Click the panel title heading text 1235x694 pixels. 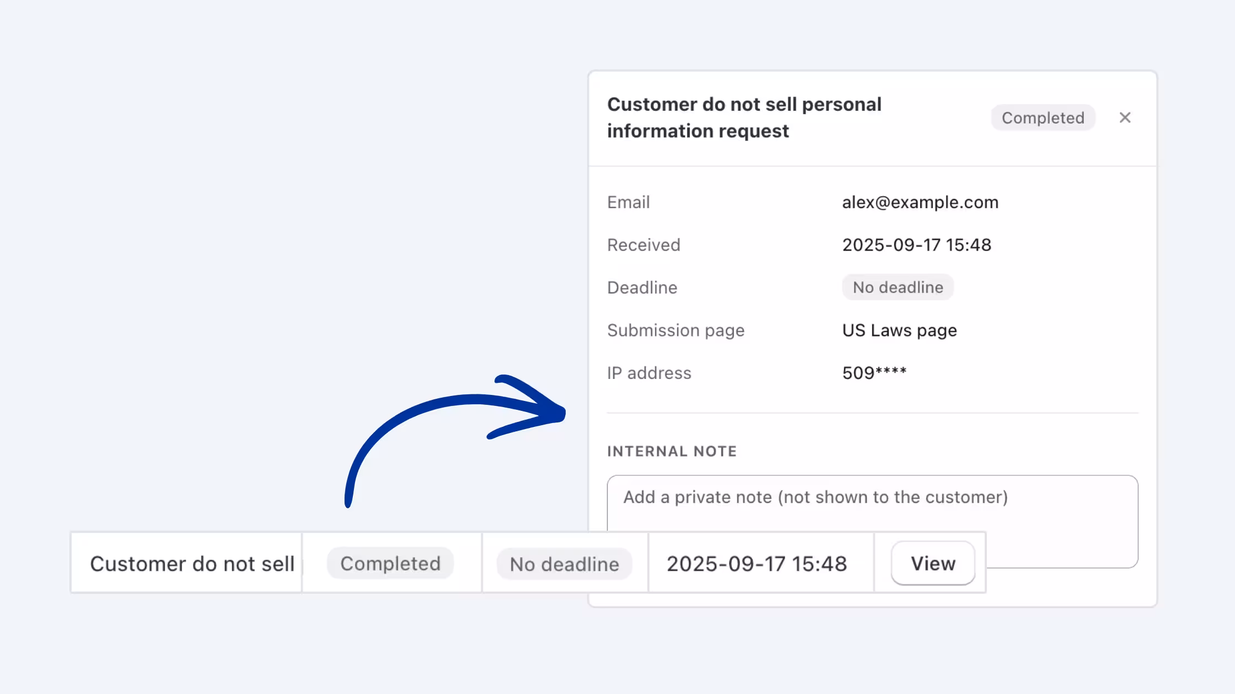744,118
